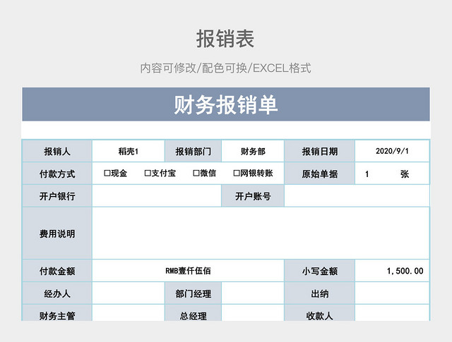This screenshot has height=342, width=452.
Task: Select the cell containing 稻壳1
Action: tap(129, 151)
